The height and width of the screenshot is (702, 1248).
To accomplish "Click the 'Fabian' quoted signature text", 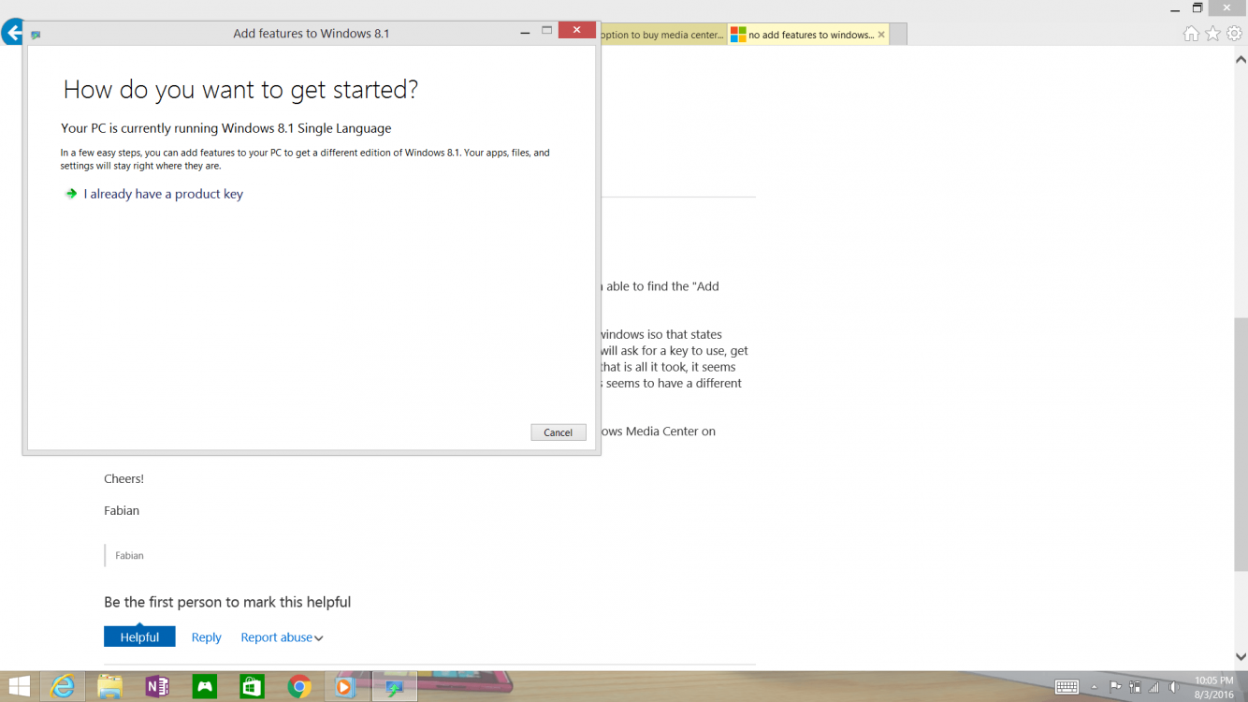I will coord(129,555).
